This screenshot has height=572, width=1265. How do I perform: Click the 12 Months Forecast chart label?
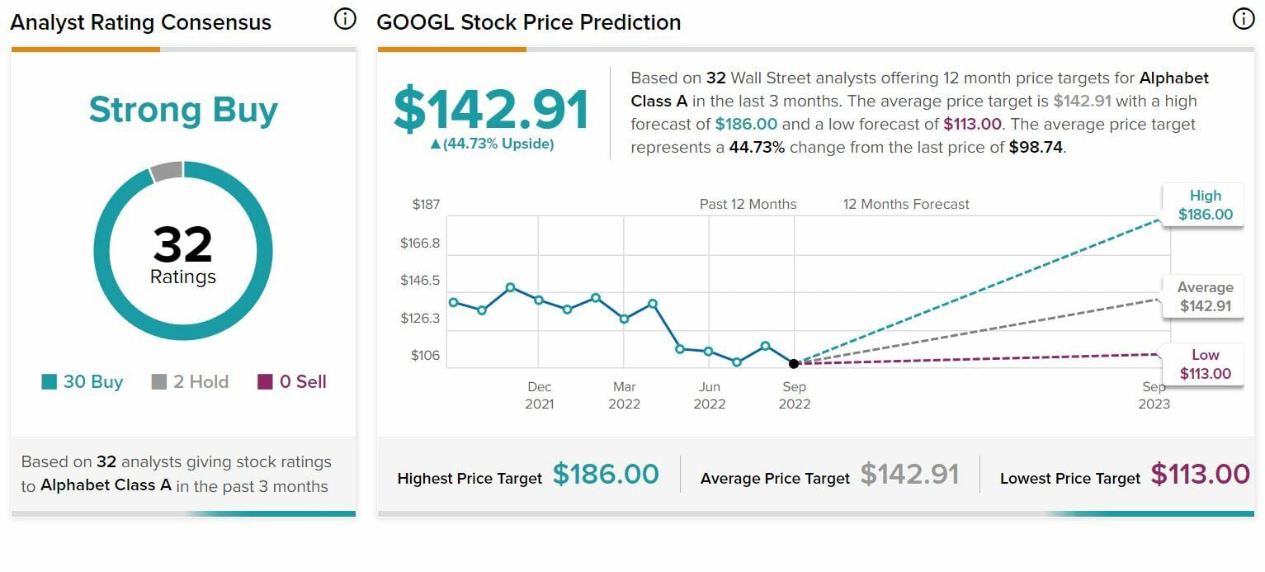tap(906, 204)
